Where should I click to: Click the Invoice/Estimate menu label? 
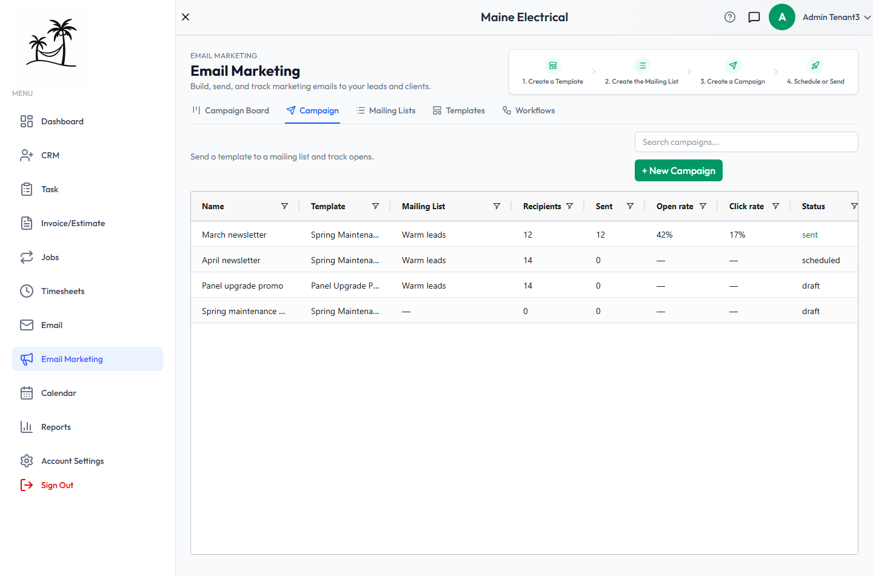tap(73, 223)
